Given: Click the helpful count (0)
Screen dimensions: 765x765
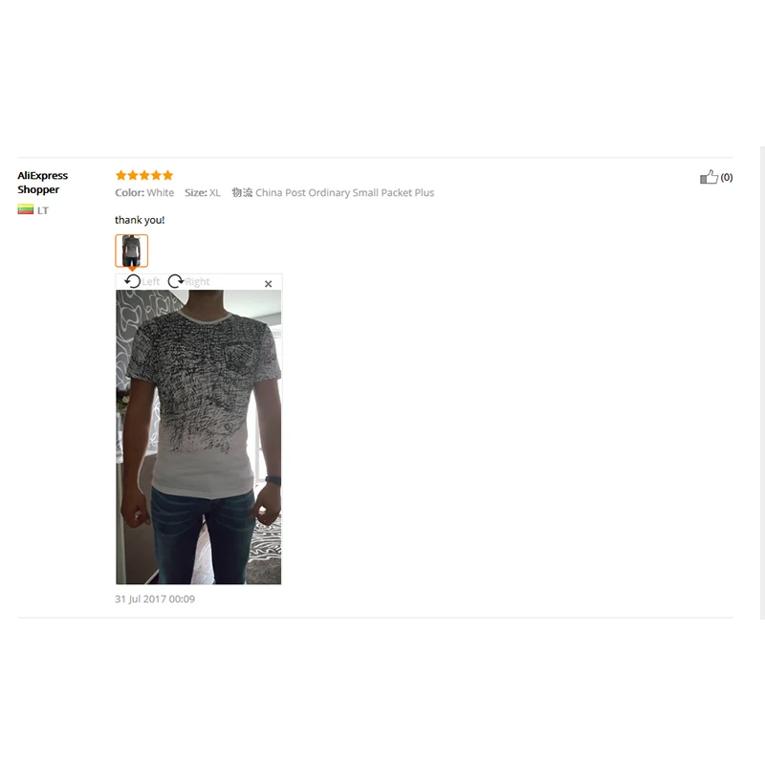Looking at the screenshot, I should click(x=727, y=177).
